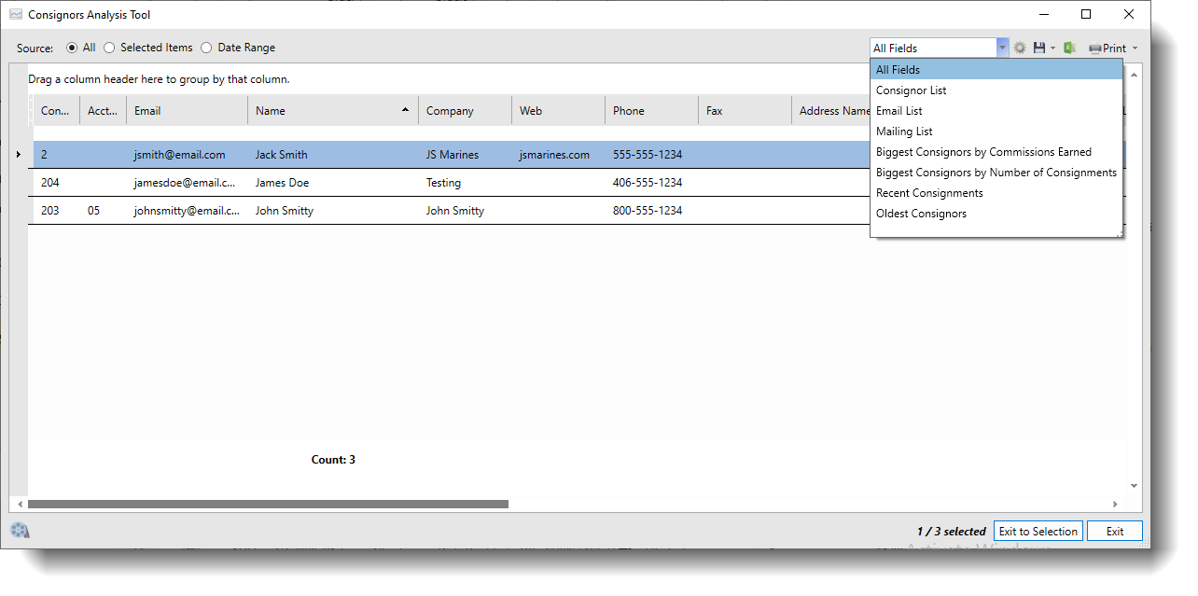Click the film reel icon at bottom left

click(x=20, y=531)
